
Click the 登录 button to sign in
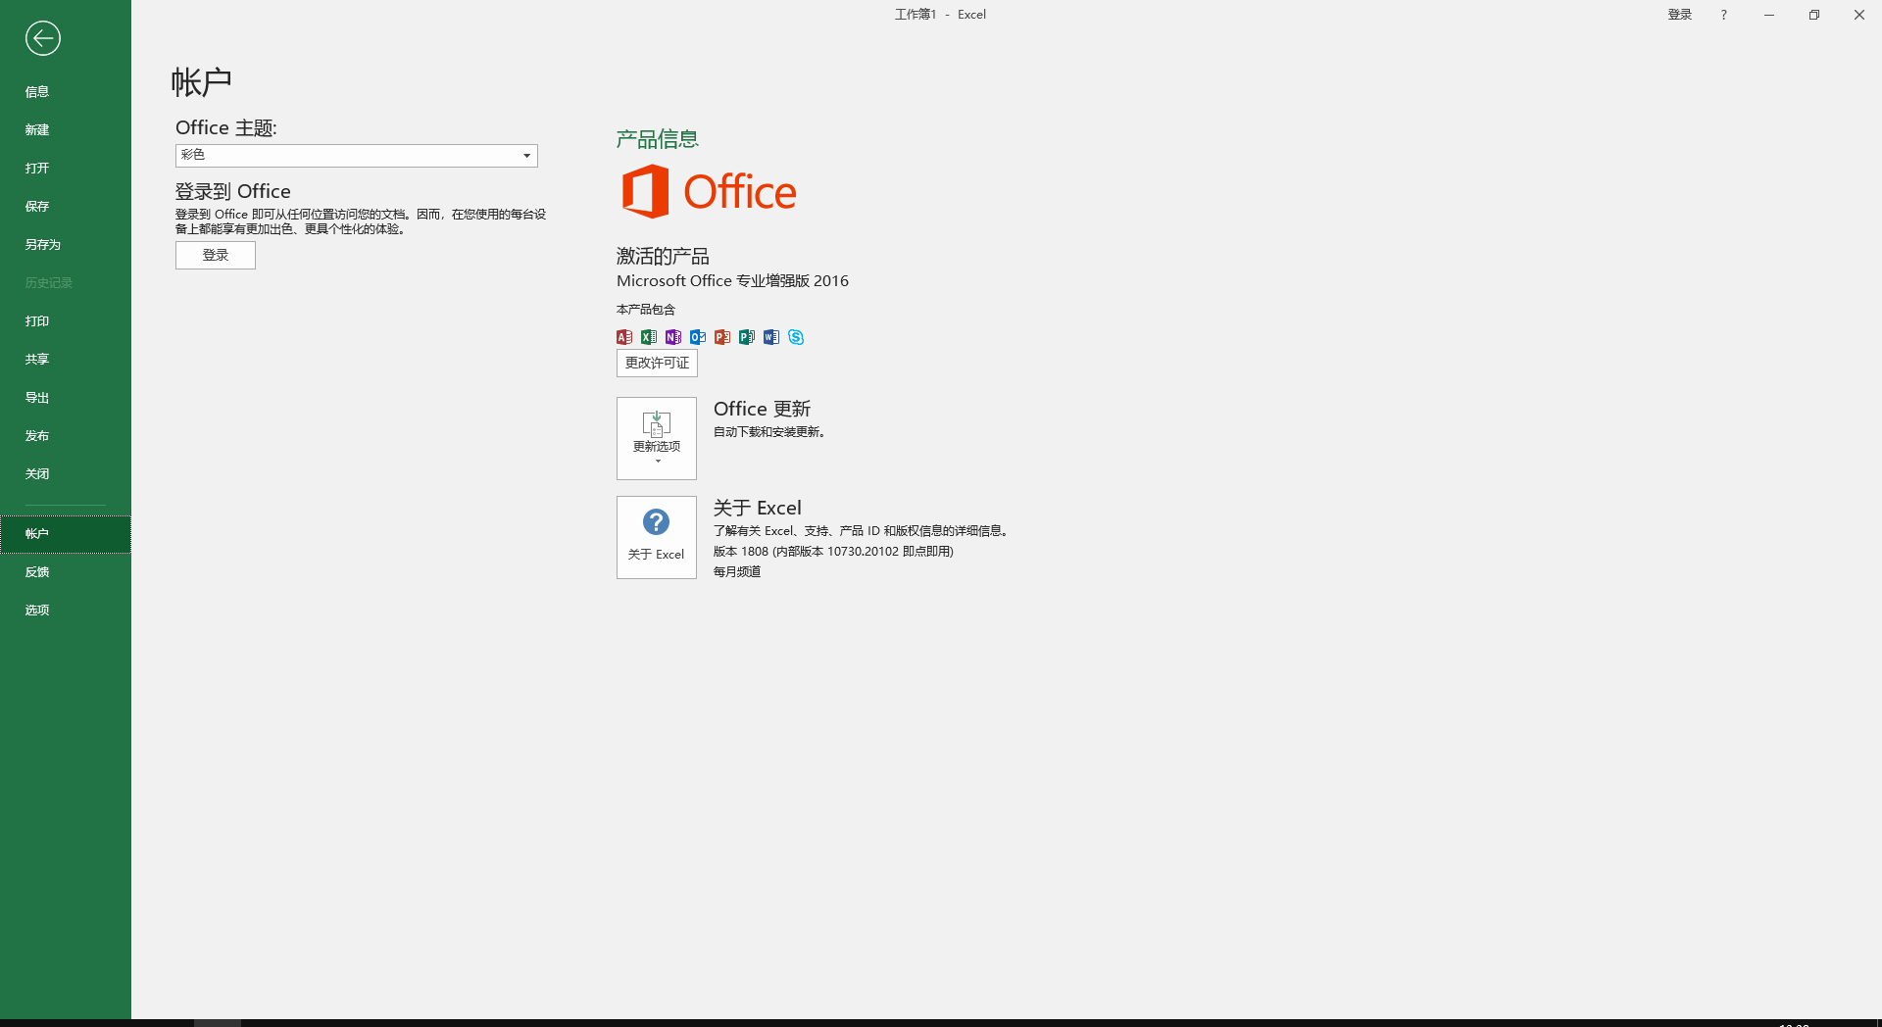pos(215,255)
